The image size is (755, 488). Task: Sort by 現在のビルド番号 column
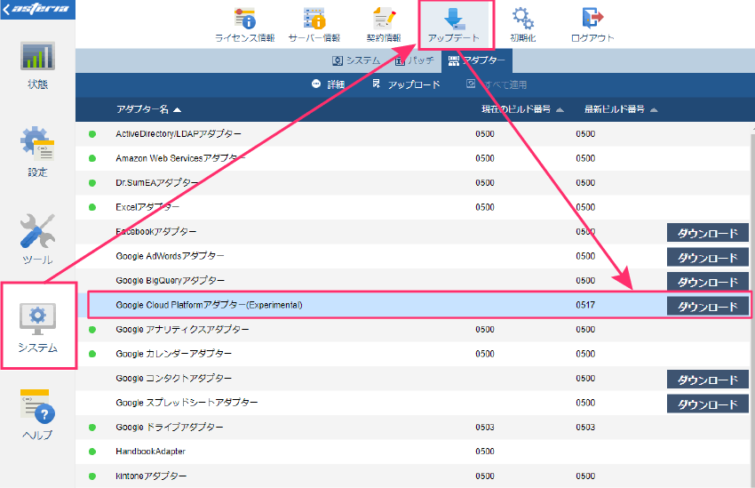tap(522, 109)
